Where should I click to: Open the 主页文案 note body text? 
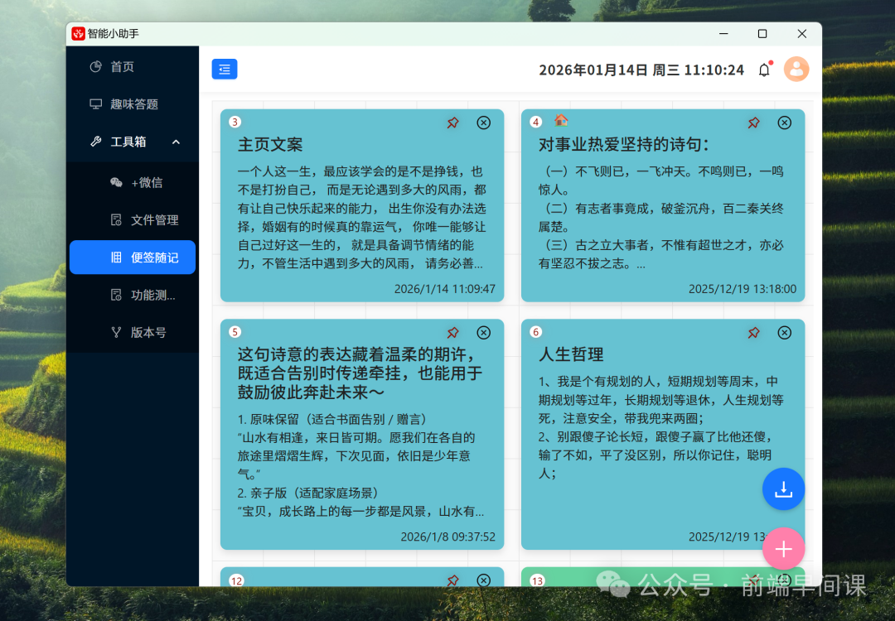pyautogui.click(x=362, y=218)
